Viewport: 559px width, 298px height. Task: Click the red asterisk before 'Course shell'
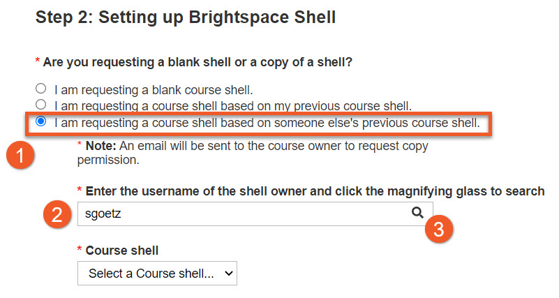(x=80, y=250)
